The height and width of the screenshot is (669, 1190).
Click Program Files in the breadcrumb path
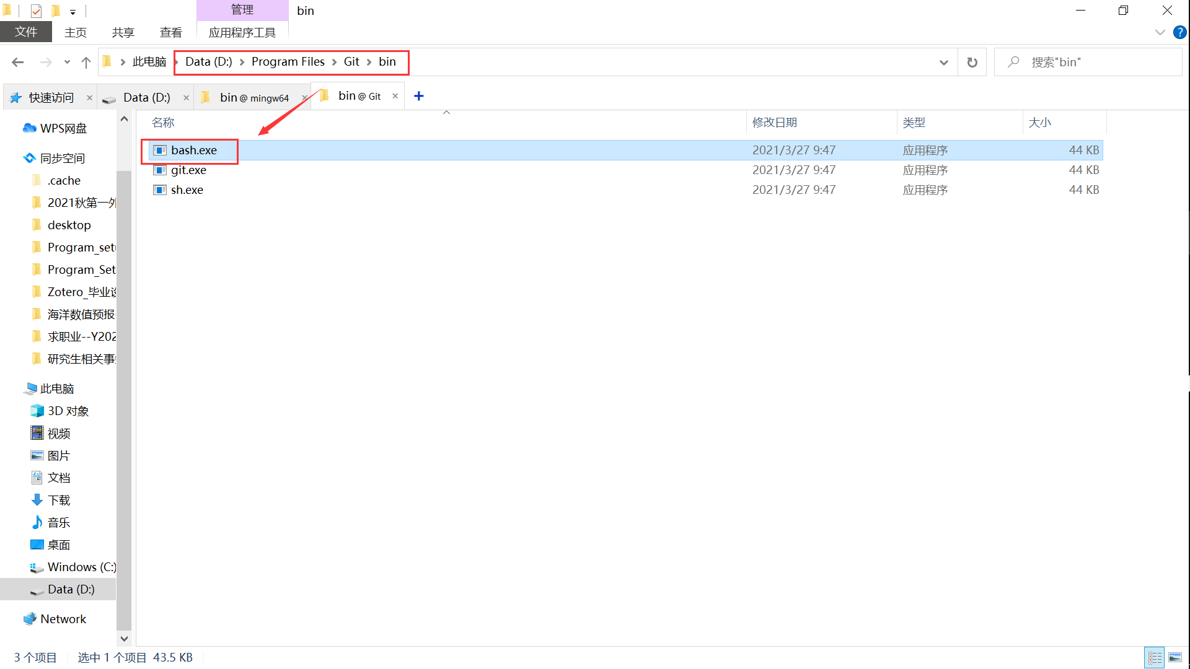click(288, 61)
